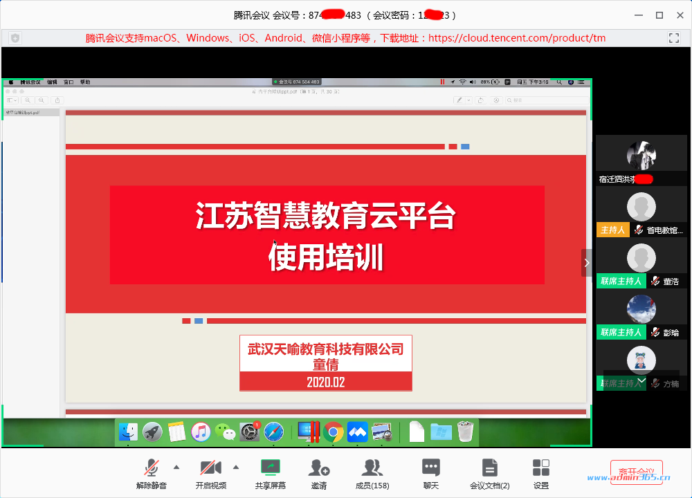Image resolution: width=692 pixels, height=498 pixels.
Task: Click Wi-Fi icon in Mac menu bar
Action: coord(462,82)
